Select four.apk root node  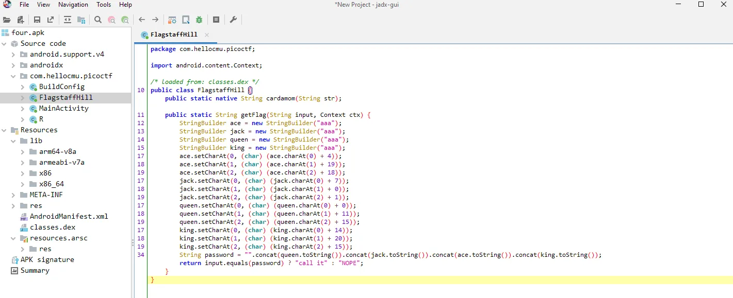tap(28, 32)
